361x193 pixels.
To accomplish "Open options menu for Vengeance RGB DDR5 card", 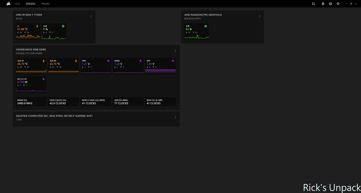I will pos(175,51).
